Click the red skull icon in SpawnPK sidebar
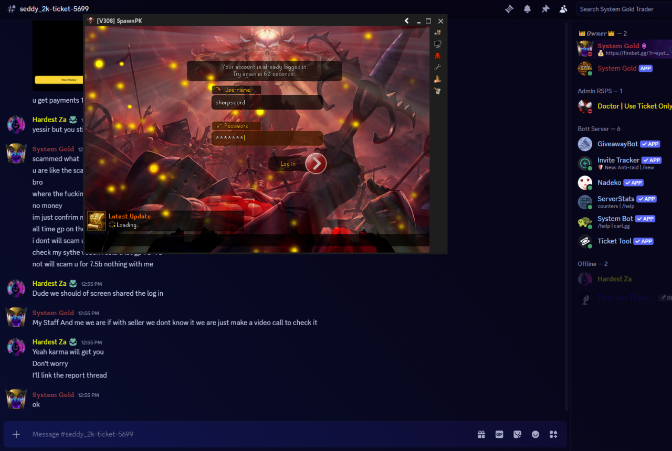672x451 pixels. click(437, 56)
